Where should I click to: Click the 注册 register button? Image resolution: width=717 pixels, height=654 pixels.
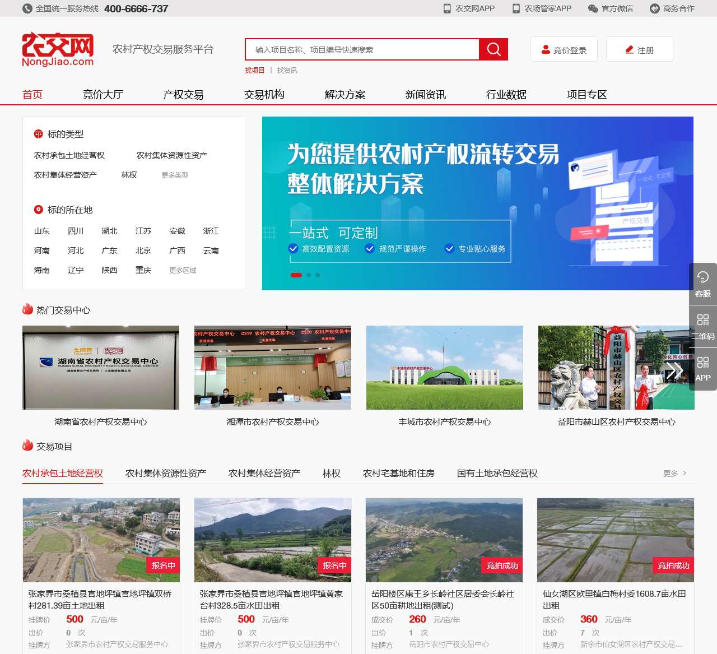click(x=640, y=49)
